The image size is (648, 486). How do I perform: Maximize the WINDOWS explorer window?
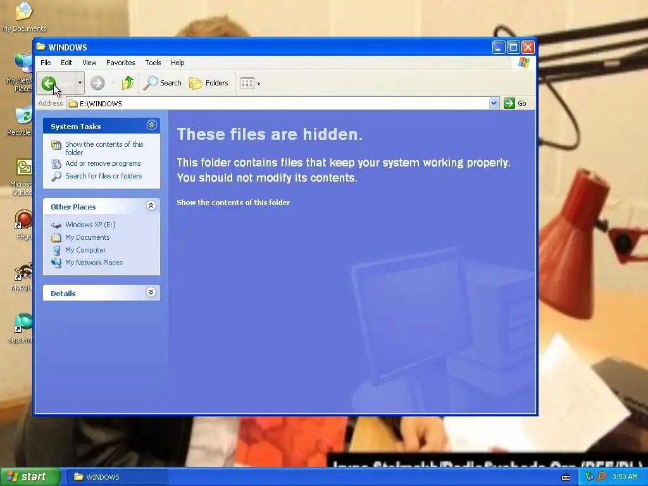(x=513, y=47)
